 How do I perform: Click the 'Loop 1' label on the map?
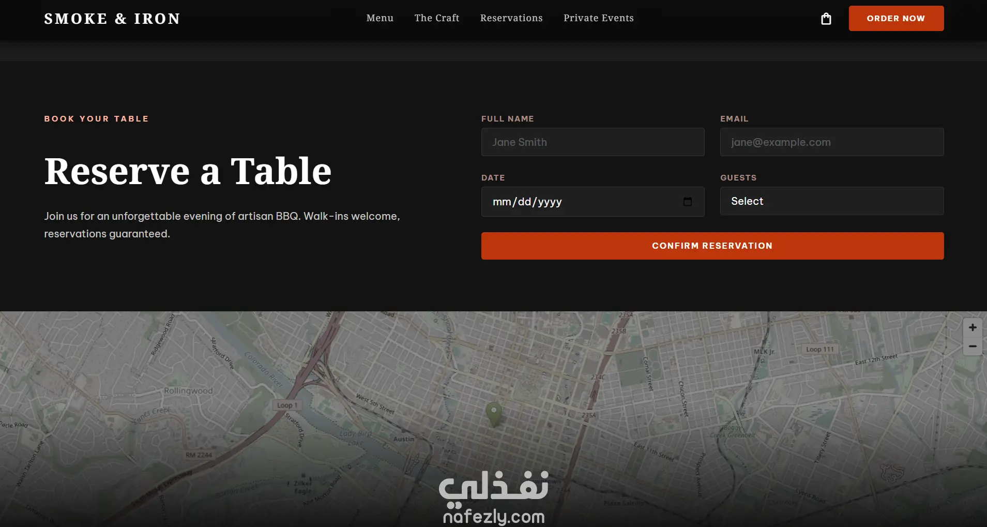[x=287, y=405]
